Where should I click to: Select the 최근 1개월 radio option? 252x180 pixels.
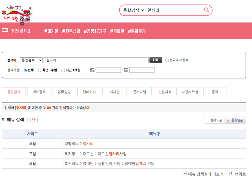coord(63,70)
